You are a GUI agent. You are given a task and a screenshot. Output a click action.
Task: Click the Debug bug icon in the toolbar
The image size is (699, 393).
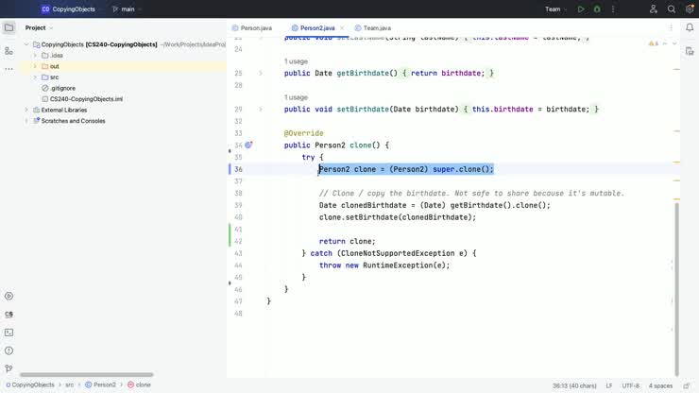point(597,9)
